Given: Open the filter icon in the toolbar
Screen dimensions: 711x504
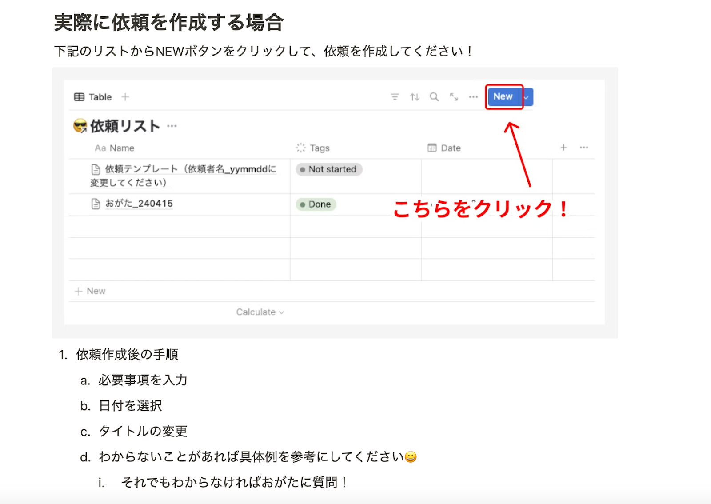Looking at the screenshot, I should 395,97.
